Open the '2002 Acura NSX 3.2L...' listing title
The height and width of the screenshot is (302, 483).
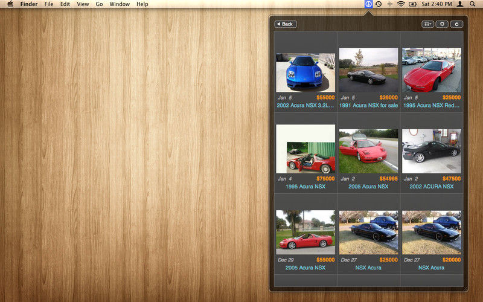305,105
